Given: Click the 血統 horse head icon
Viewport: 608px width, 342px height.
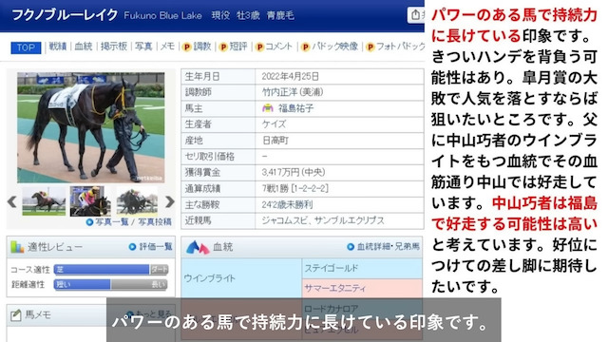Looking at the screenshot, I should (198, 247).
